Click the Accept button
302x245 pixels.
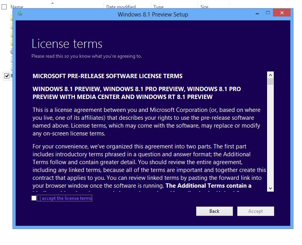click(x=256, y=211)
